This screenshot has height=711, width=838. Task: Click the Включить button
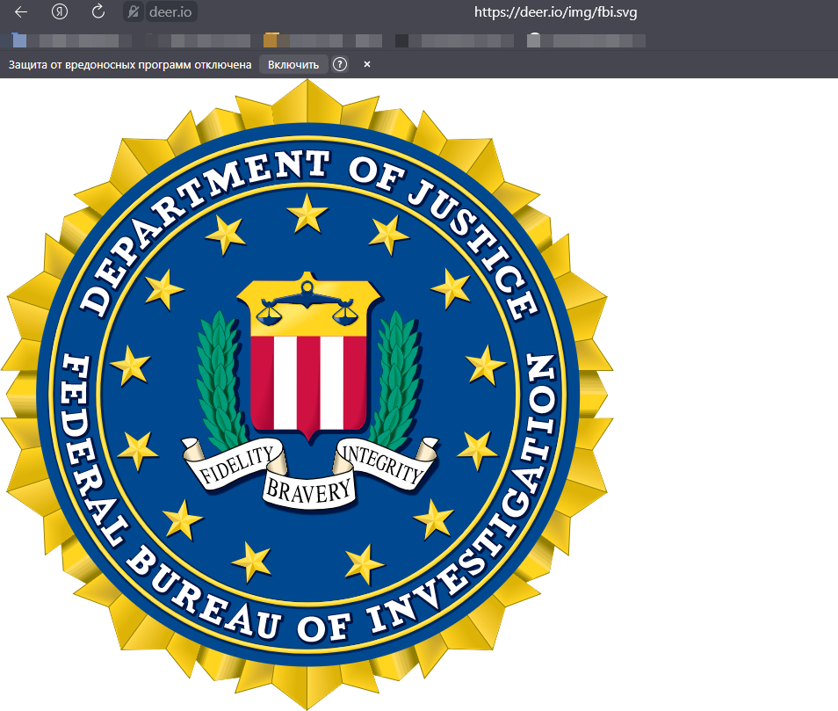pos(293,65)
